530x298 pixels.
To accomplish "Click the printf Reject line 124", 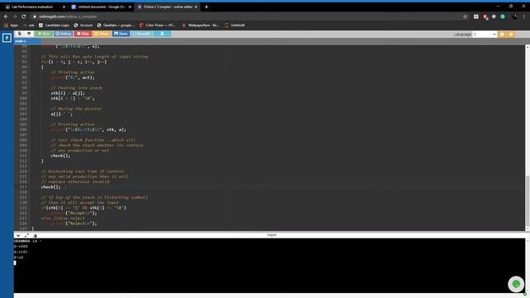I will (x=74, y=223).
